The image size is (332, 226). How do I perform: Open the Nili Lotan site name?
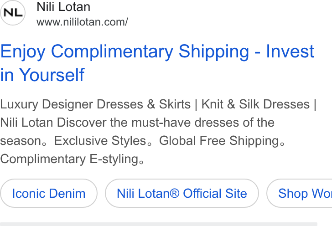(63, 7)
